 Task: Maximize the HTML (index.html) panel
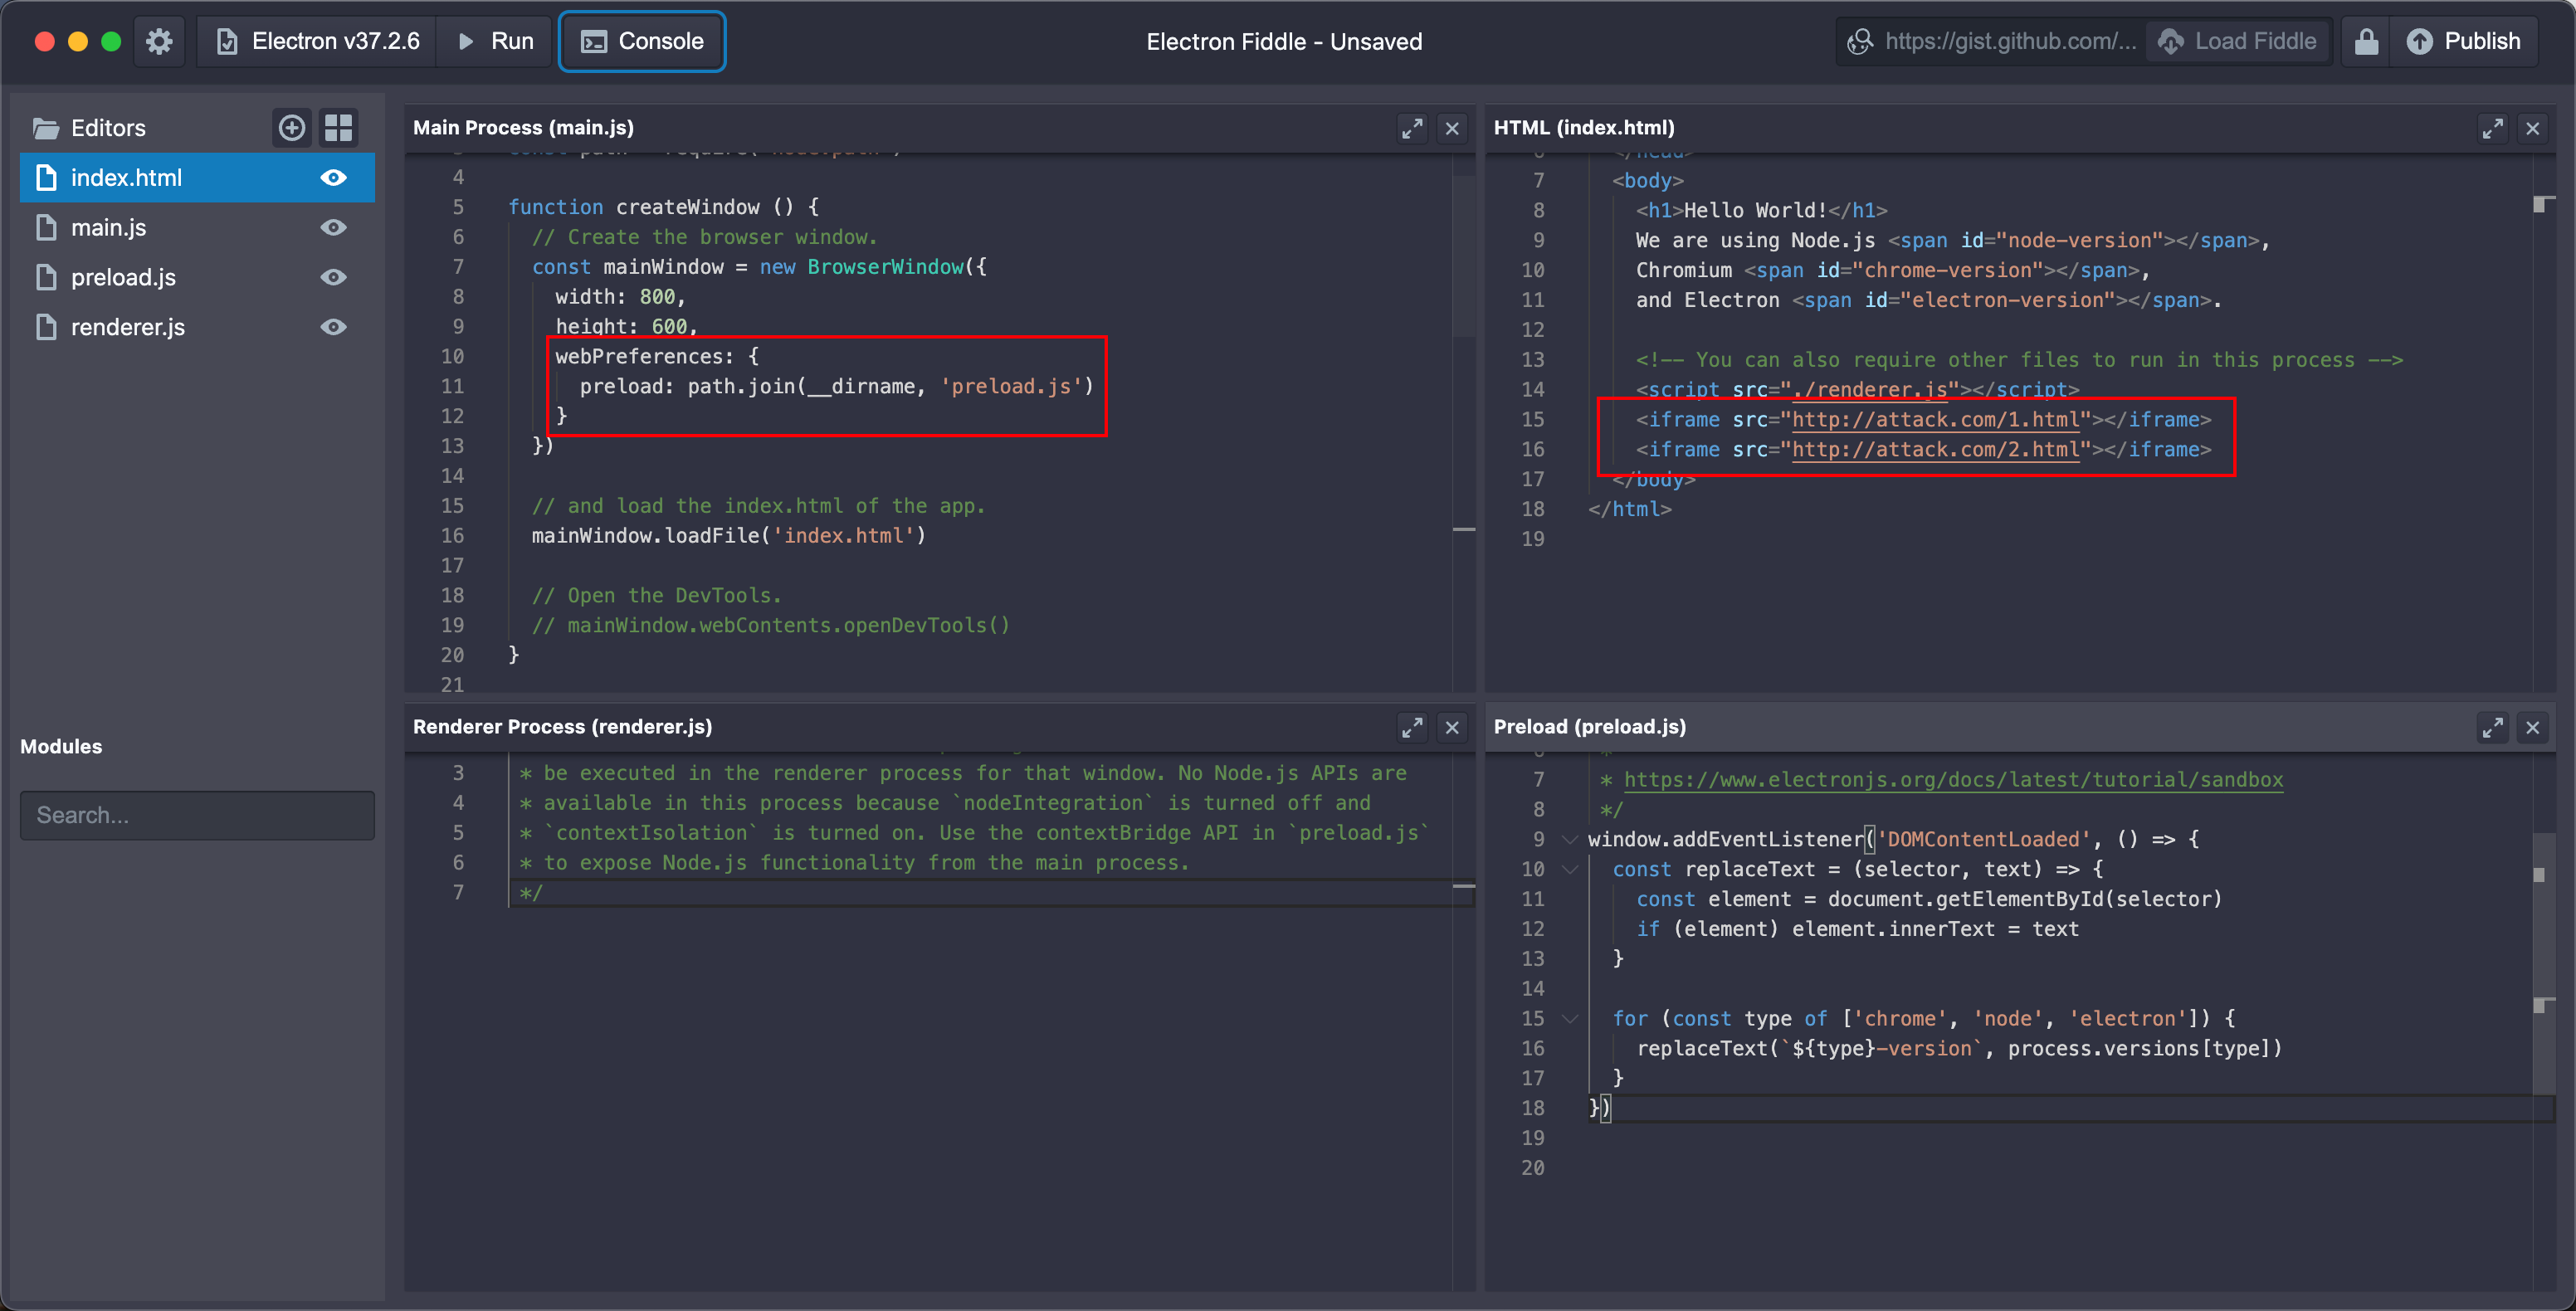point(2492,128)
